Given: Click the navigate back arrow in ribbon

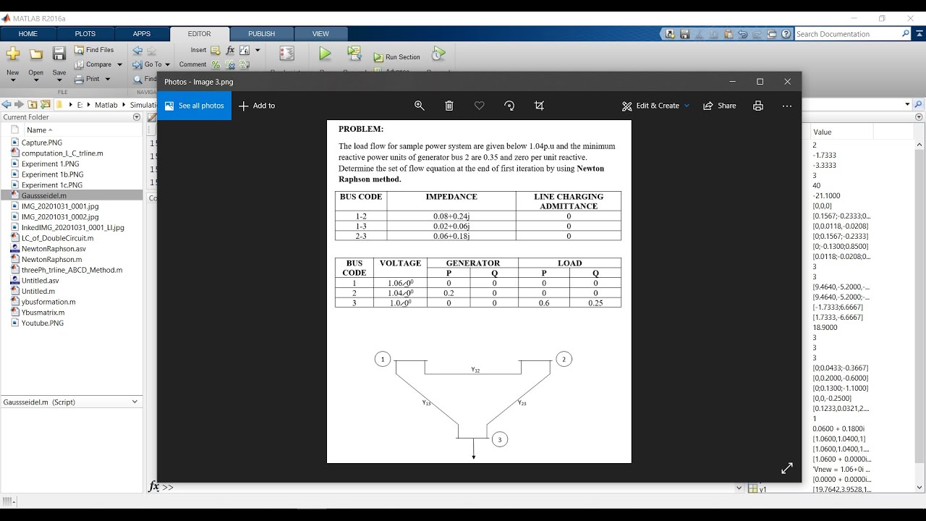Looking at the screenshot, I should pos(137,51).
